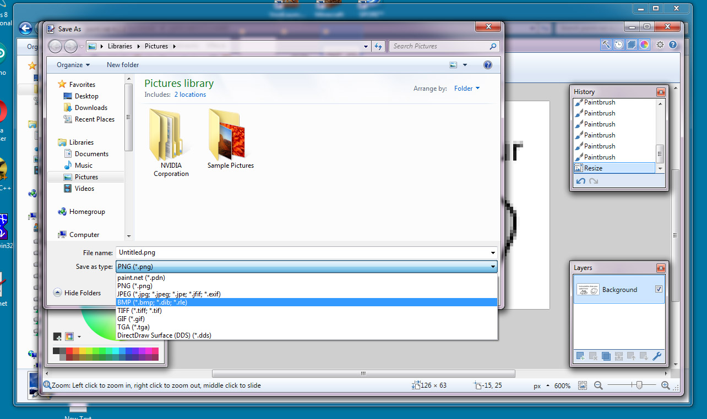Expand the address bar history dropdown
Image resolution: width=707 pixels, height=419 pixels.
(366, 46)
